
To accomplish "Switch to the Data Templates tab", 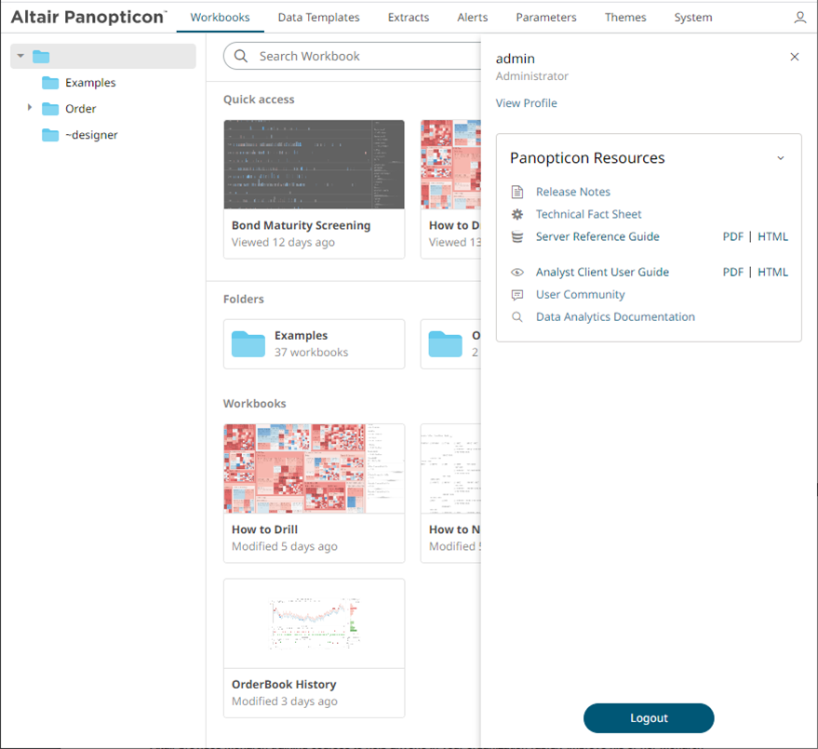I will (x=317, y=17).
